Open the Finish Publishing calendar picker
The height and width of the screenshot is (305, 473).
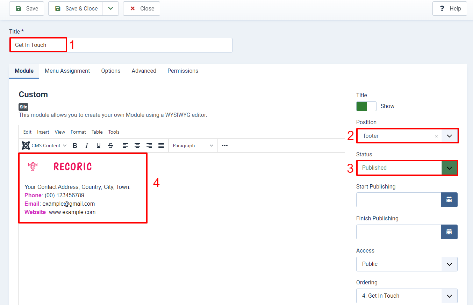(x=449, y=232)
